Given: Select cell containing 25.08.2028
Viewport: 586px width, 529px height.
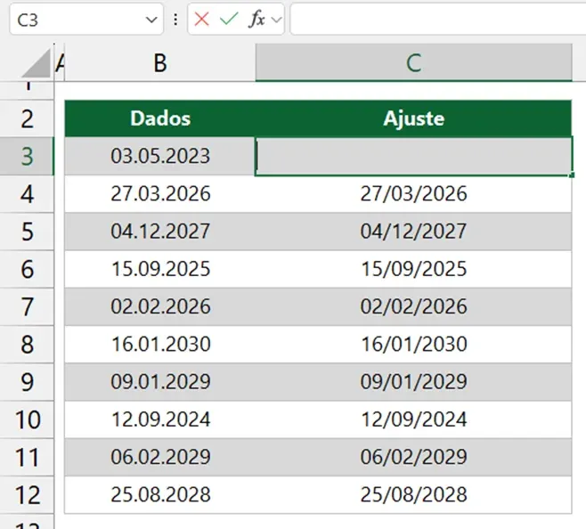Looking at the screenshot, I should click(160, 494).
